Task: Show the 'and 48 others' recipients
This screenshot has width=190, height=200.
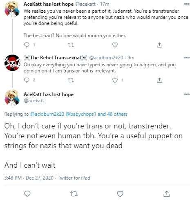Action: 113,114
